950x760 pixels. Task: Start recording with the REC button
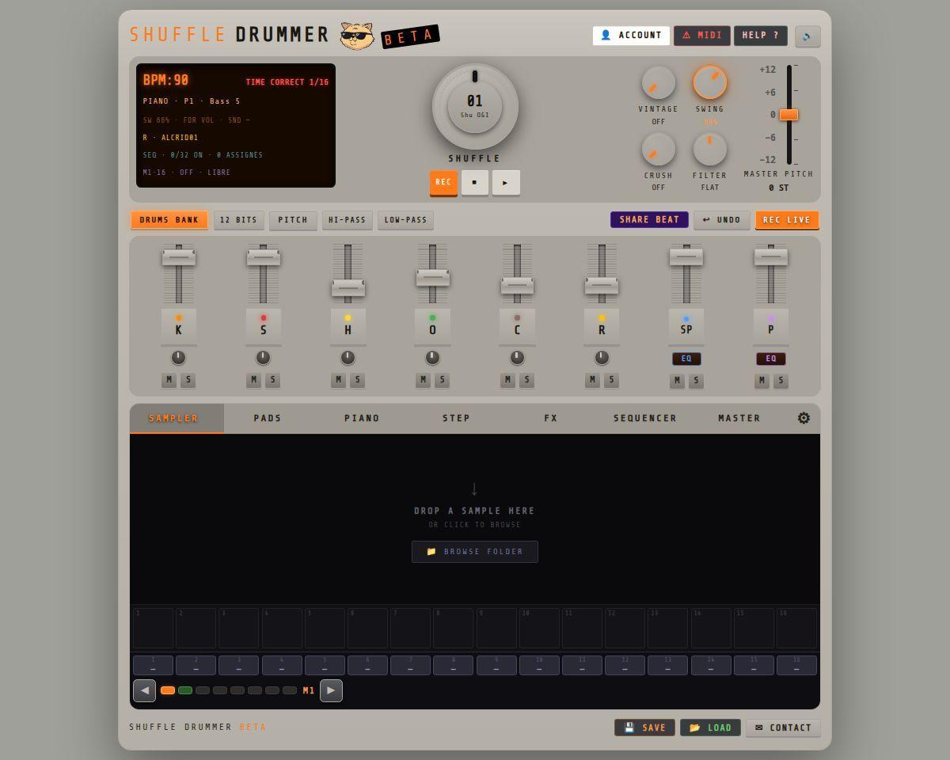[443, 182]
